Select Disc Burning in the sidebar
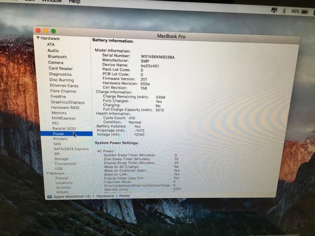The width and height of the screenshot is (315, 236). click(x=62, y=80)
